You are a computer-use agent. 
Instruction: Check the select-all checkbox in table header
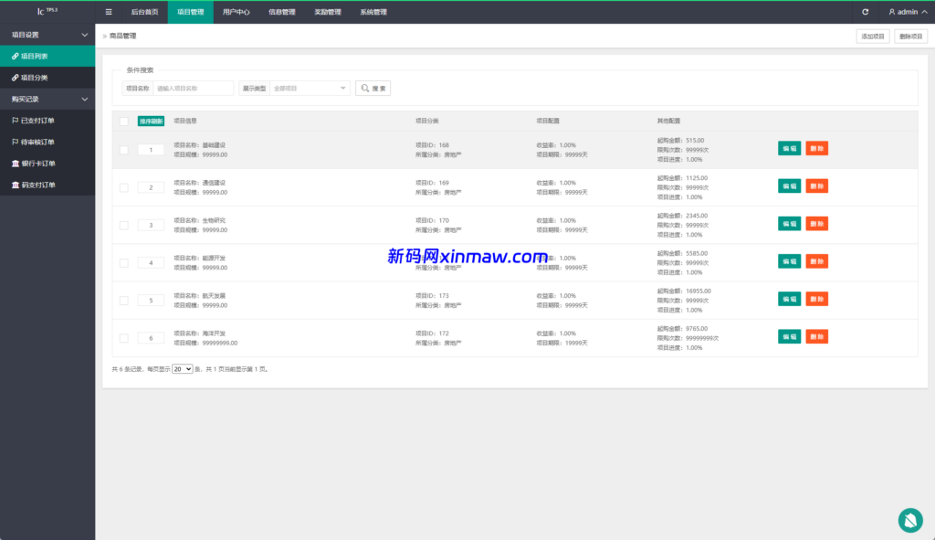[123, 122]
